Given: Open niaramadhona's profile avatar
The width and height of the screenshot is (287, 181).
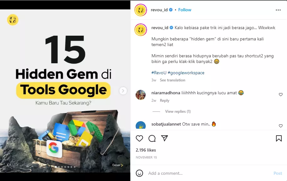Looking at the screenshot, I should point(141,95).
